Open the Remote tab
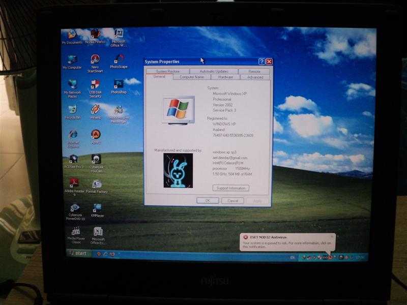Screen dimensions: 407x305 pyautogui.click(x=254, y=71)
